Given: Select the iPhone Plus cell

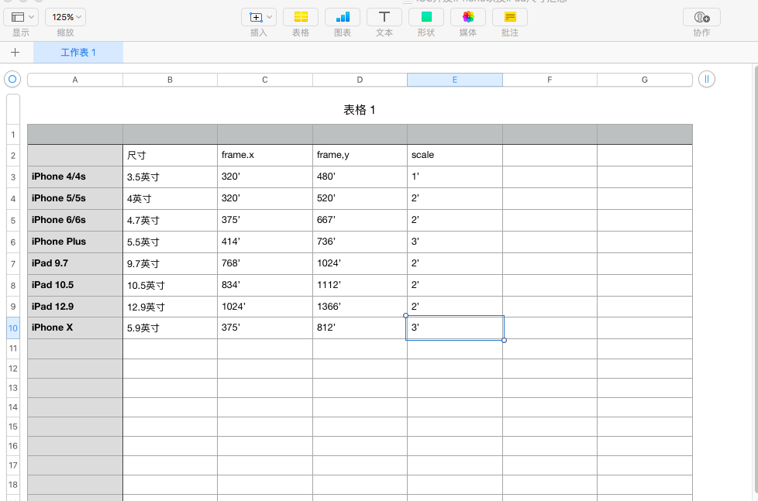Looking at the screenshot, I should [x=75, y=242].
